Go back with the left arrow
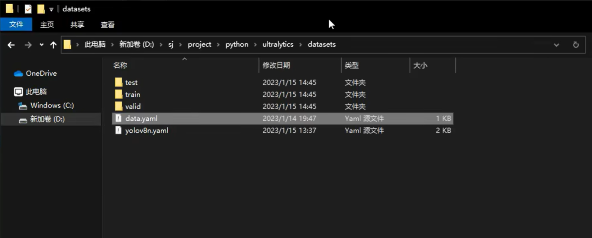The width and height of the screenshot is (592, 238). tap(11, 45)
